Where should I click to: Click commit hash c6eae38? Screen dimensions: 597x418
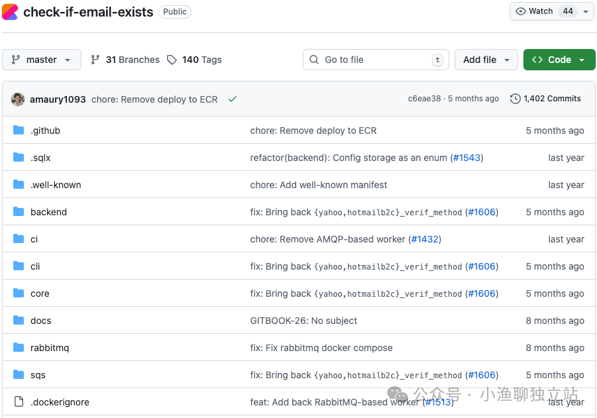point(424,99)
